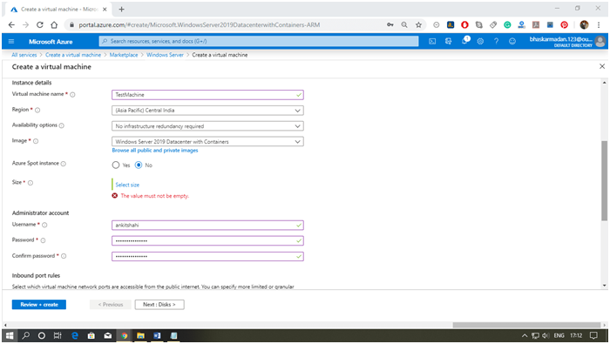
Task: Go to Create a virtual machine breadcrumb link
Action: tap(73, 55)
